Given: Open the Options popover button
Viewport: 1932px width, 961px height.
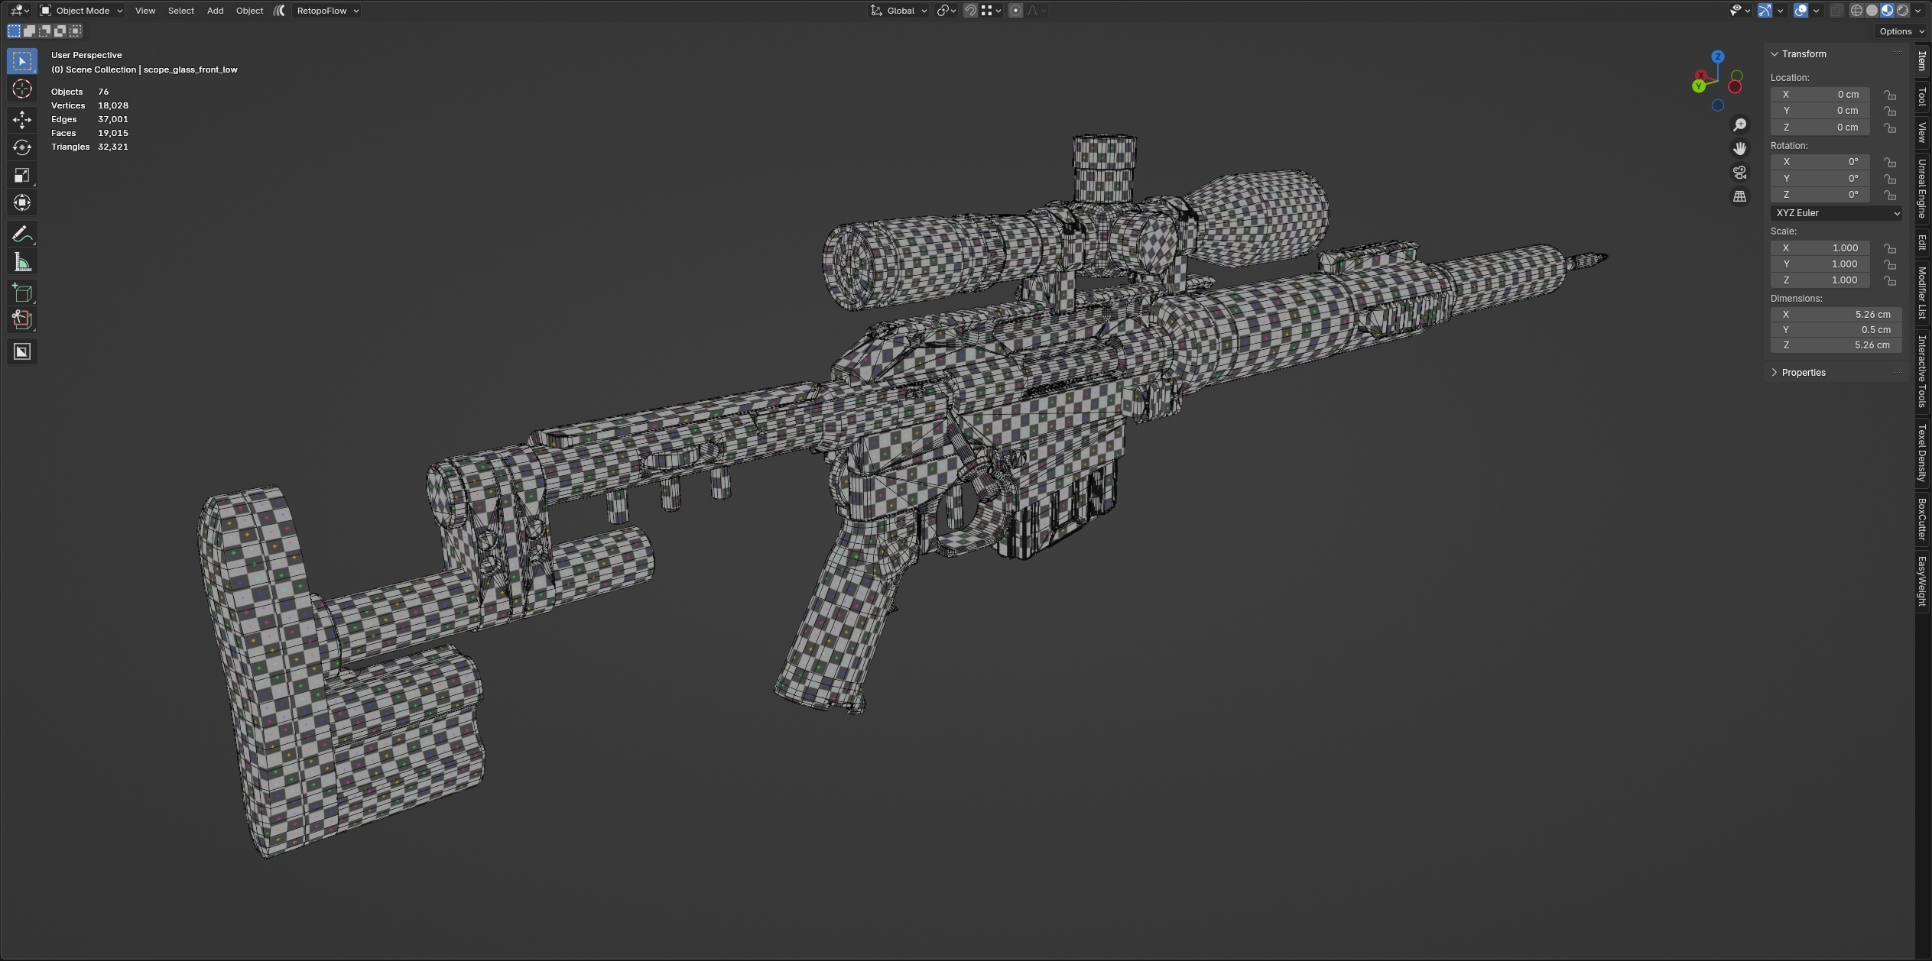Looking at the screenshot, I should coord(1901,31).
